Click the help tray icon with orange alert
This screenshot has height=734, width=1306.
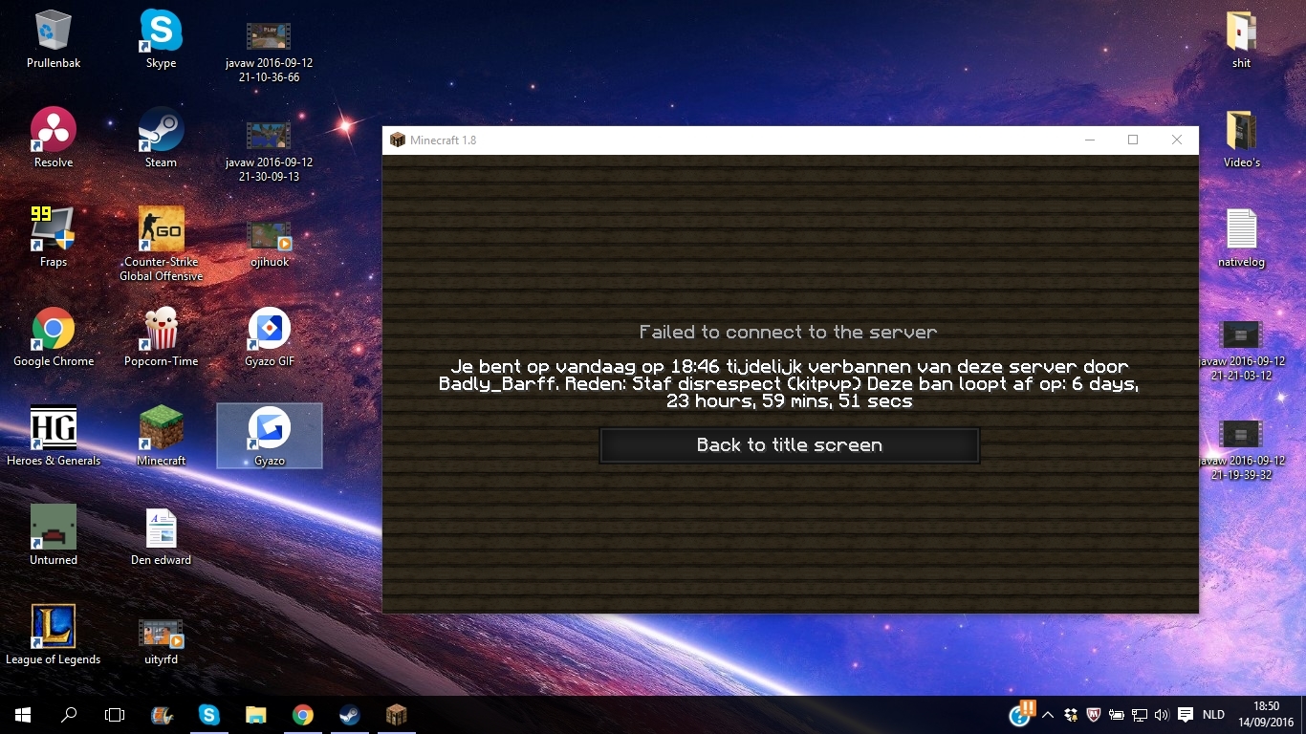(x=1022, y=713)
